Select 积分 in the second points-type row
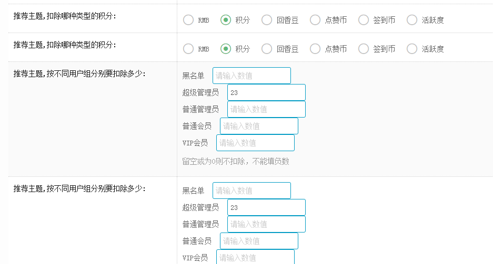 click(226, 49)
